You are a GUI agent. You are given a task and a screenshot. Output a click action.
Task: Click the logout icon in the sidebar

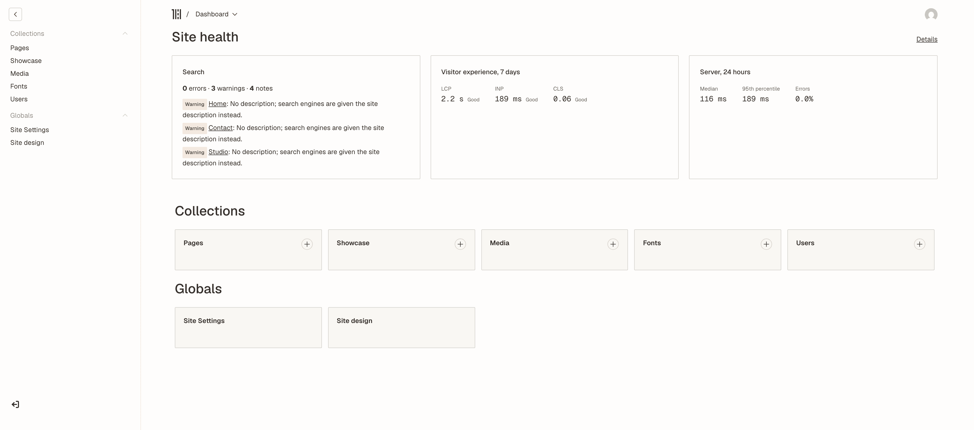[x=15, y=404]
